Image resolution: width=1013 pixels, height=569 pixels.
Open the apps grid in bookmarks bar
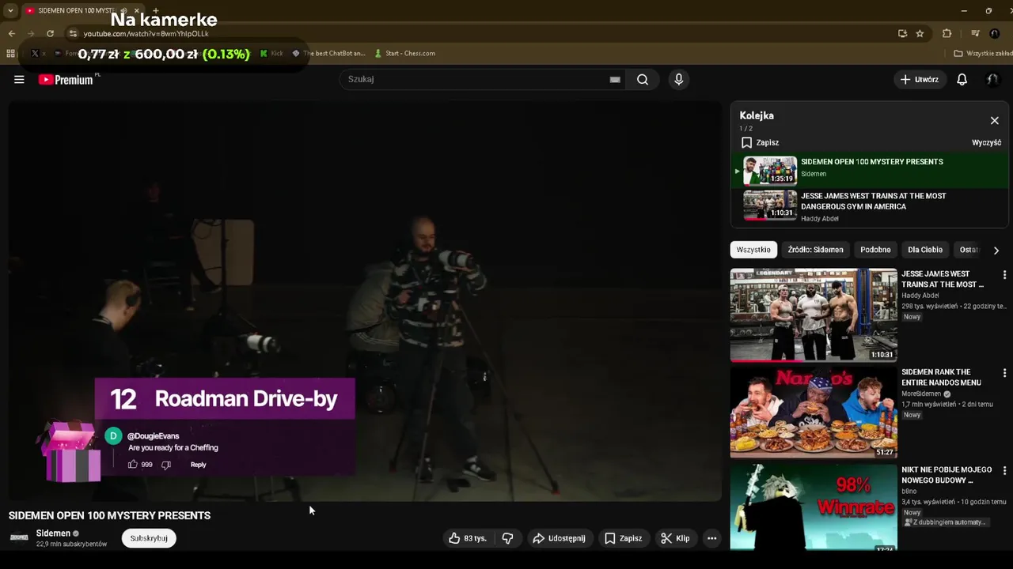[x=10, y=54]
